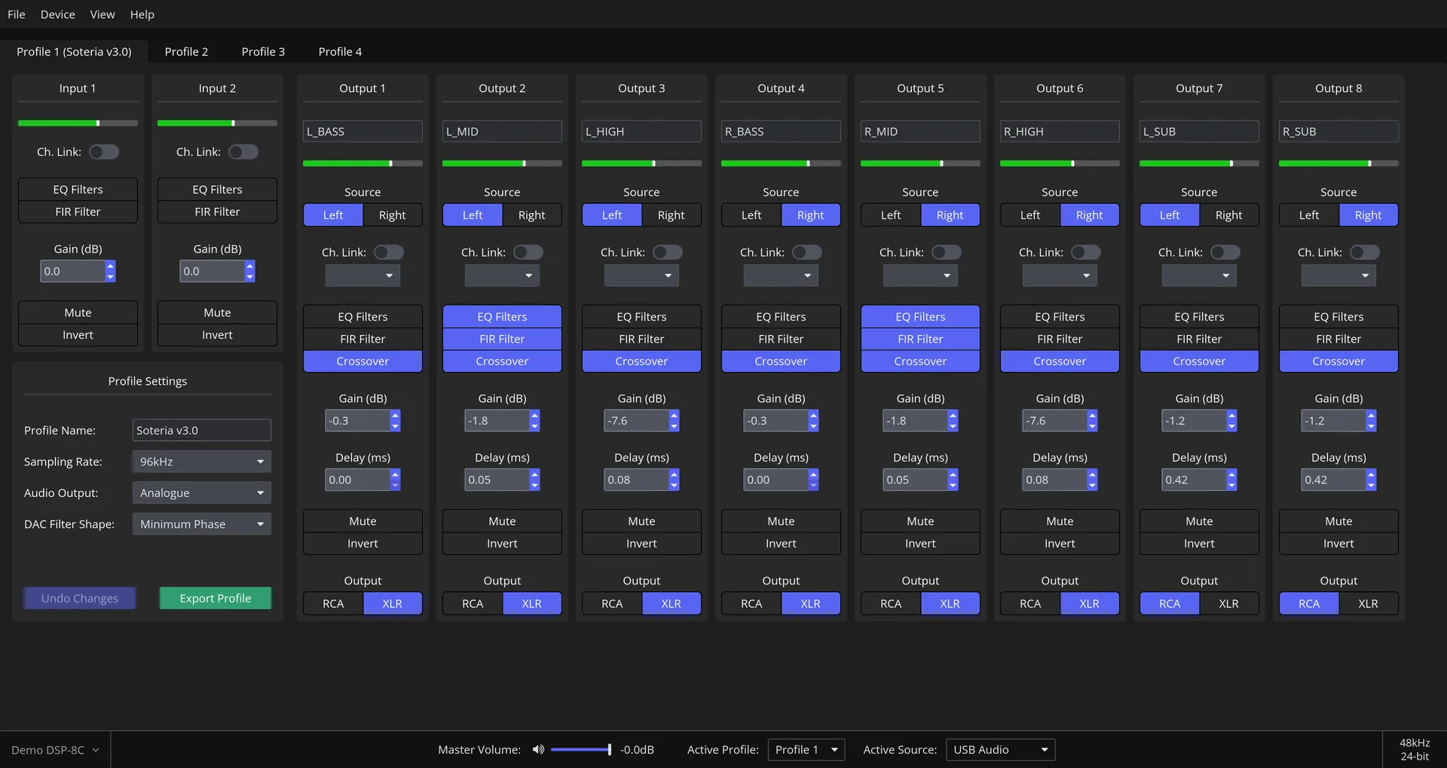Open FIR Filter for Input 2
The image size is (1447, 768).
pyautogui.click(x=217, y=212)
